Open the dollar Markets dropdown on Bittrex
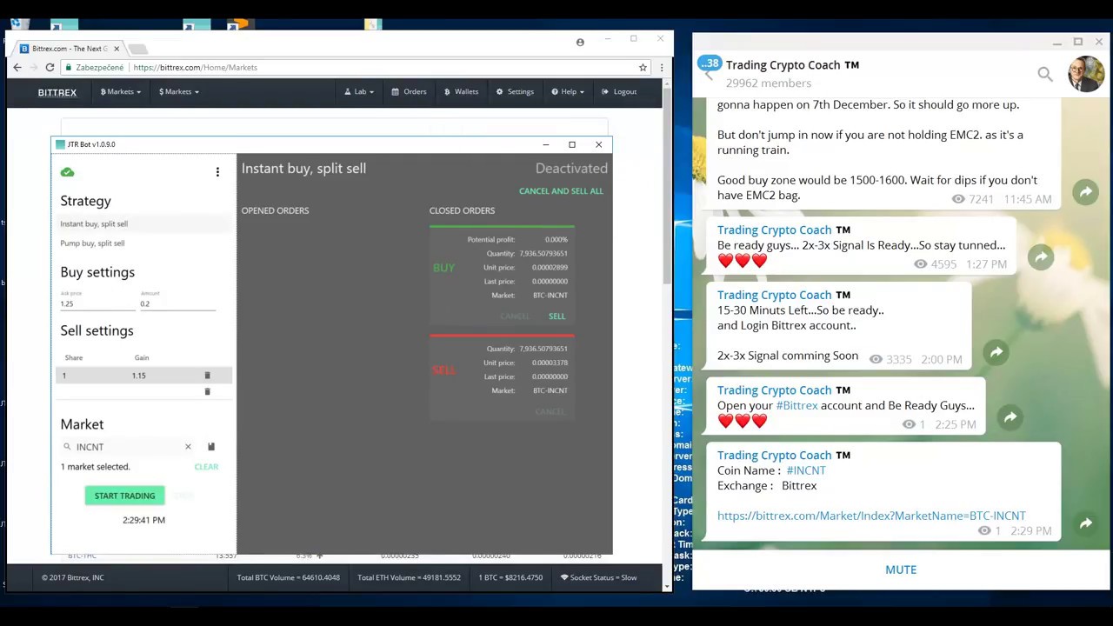 (x=179, y=92)
